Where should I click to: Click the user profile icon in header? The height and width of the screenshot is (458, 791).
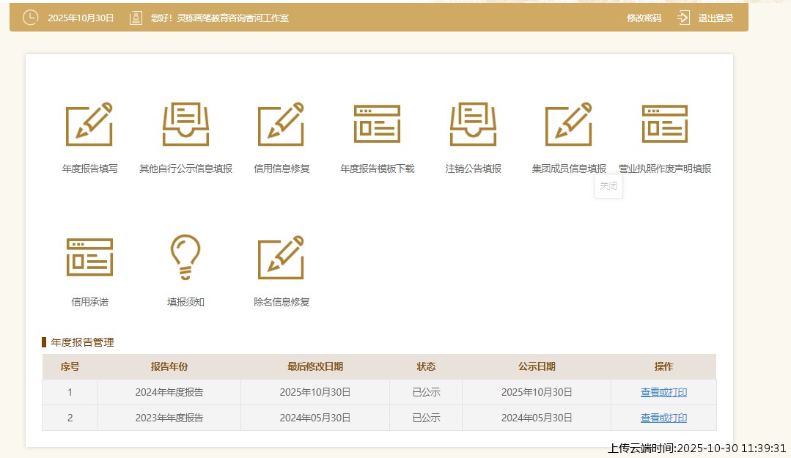tap(136, 18)
